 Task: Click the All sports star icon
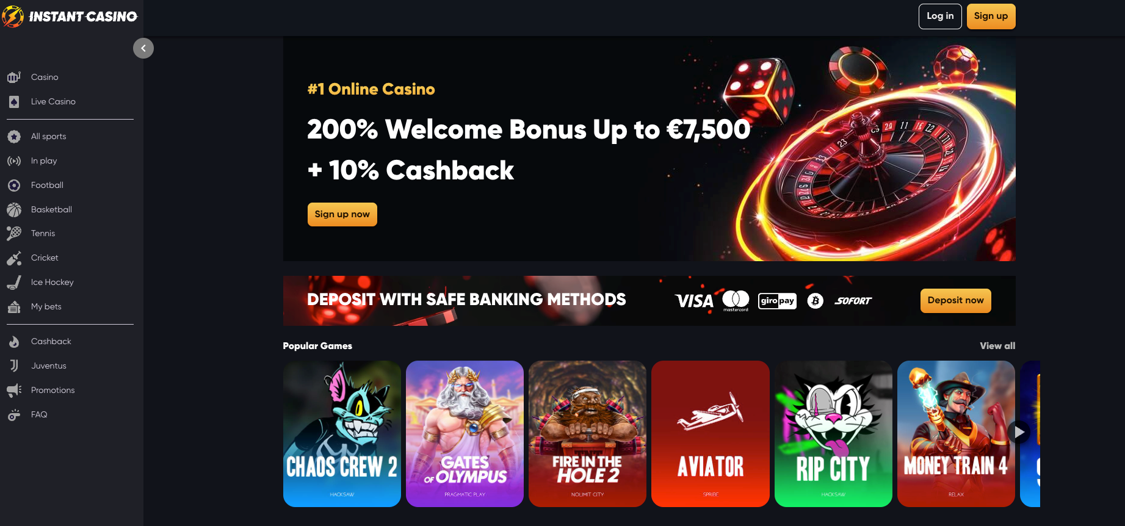pyautogui.click(x=14, y=137)
